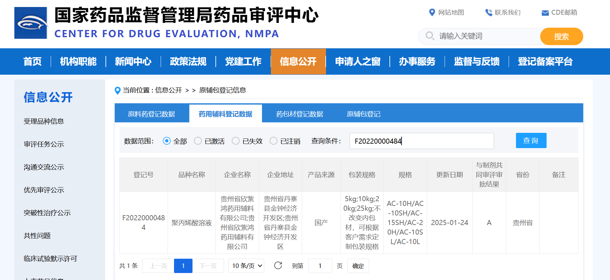Image resolution: width=610 pixels, height=280 pixels.
Task: Click the contact us phone icon
Action: [x=488, y=12]
